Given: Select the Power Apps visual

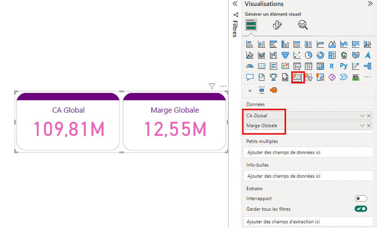Looking at the screenshot, I should pyautogui.click(x=332, y=77).
